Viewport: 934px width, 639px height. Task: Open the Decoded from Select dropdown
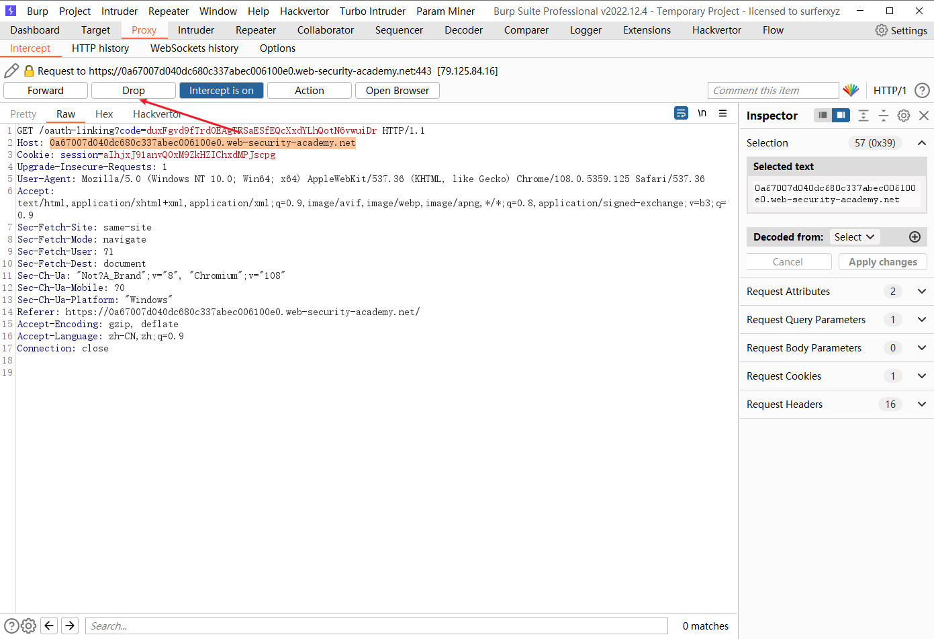pyautogui.click(x=854, y=237)
